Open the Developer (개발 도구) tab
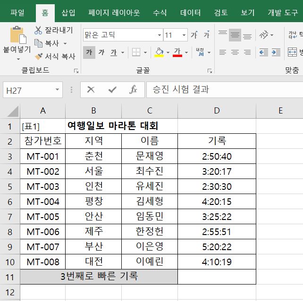Image resolution: width=303 pixels, height=301 pixels. tap(283, 12)
